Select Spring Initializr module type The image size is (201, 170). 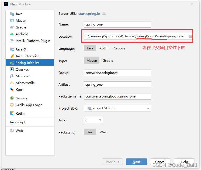click(x=30, y=63)
